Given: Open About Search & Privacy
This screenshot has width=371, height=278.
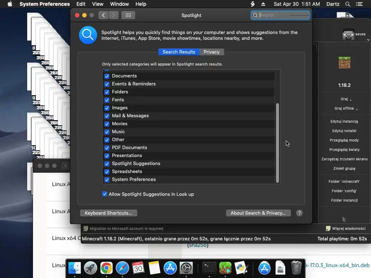Looking at the screenshot, I should coord(258,213).
